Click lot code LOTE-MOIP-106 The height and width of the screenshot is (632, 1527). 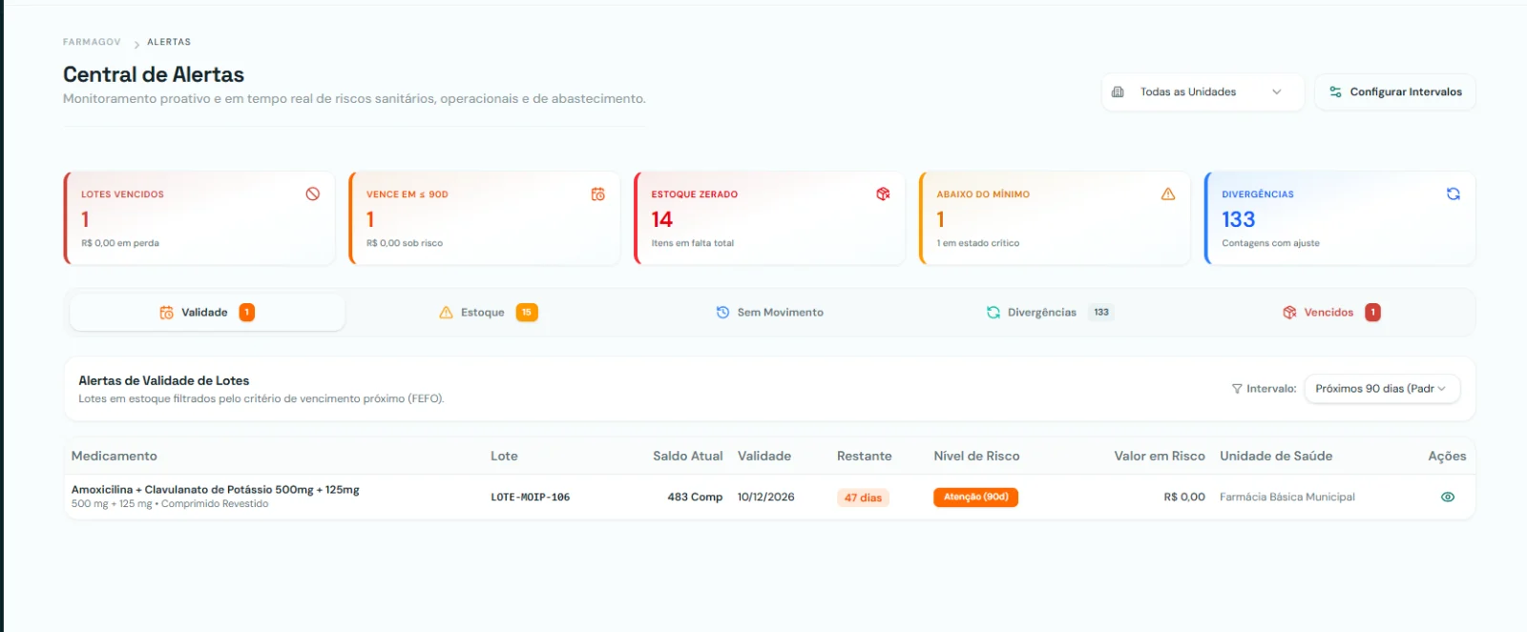pos(531,498)
